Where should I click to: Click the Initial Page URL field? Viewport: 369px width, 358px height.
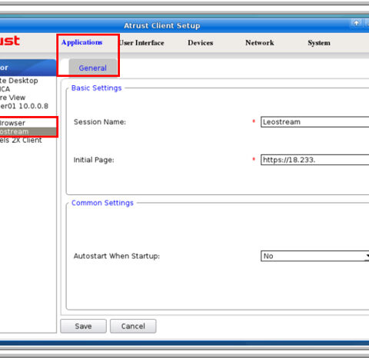[315, 160]
